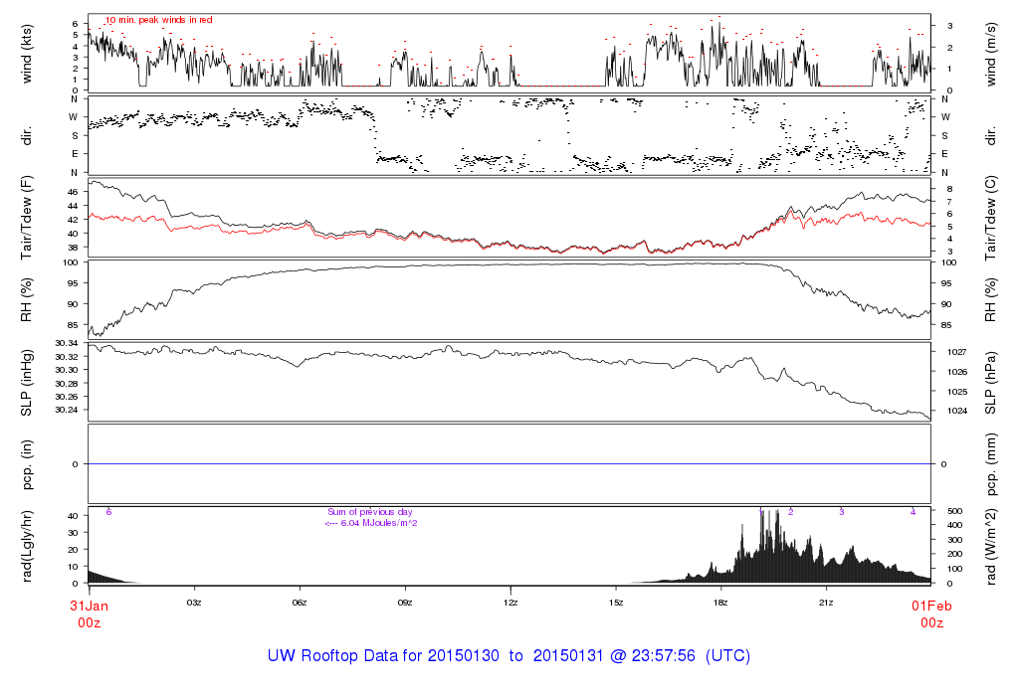Click the "10 min. peak winds in red" legend text
Viewport: 1019px width, 696px height.
(159, 20)
